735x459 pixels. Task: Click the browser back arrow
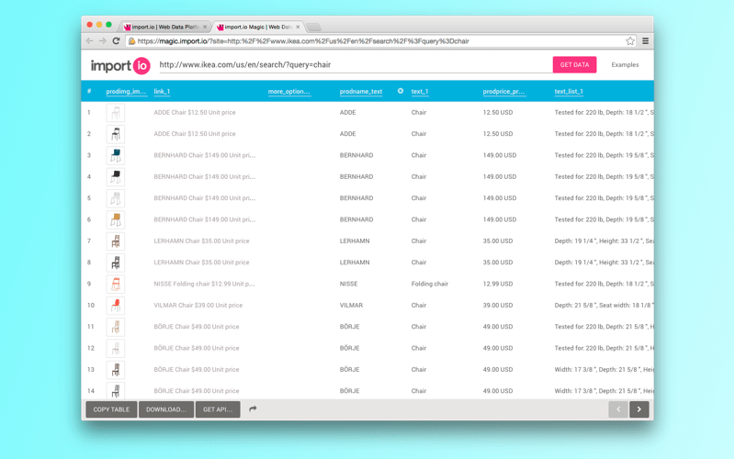(x=89, y=41)
